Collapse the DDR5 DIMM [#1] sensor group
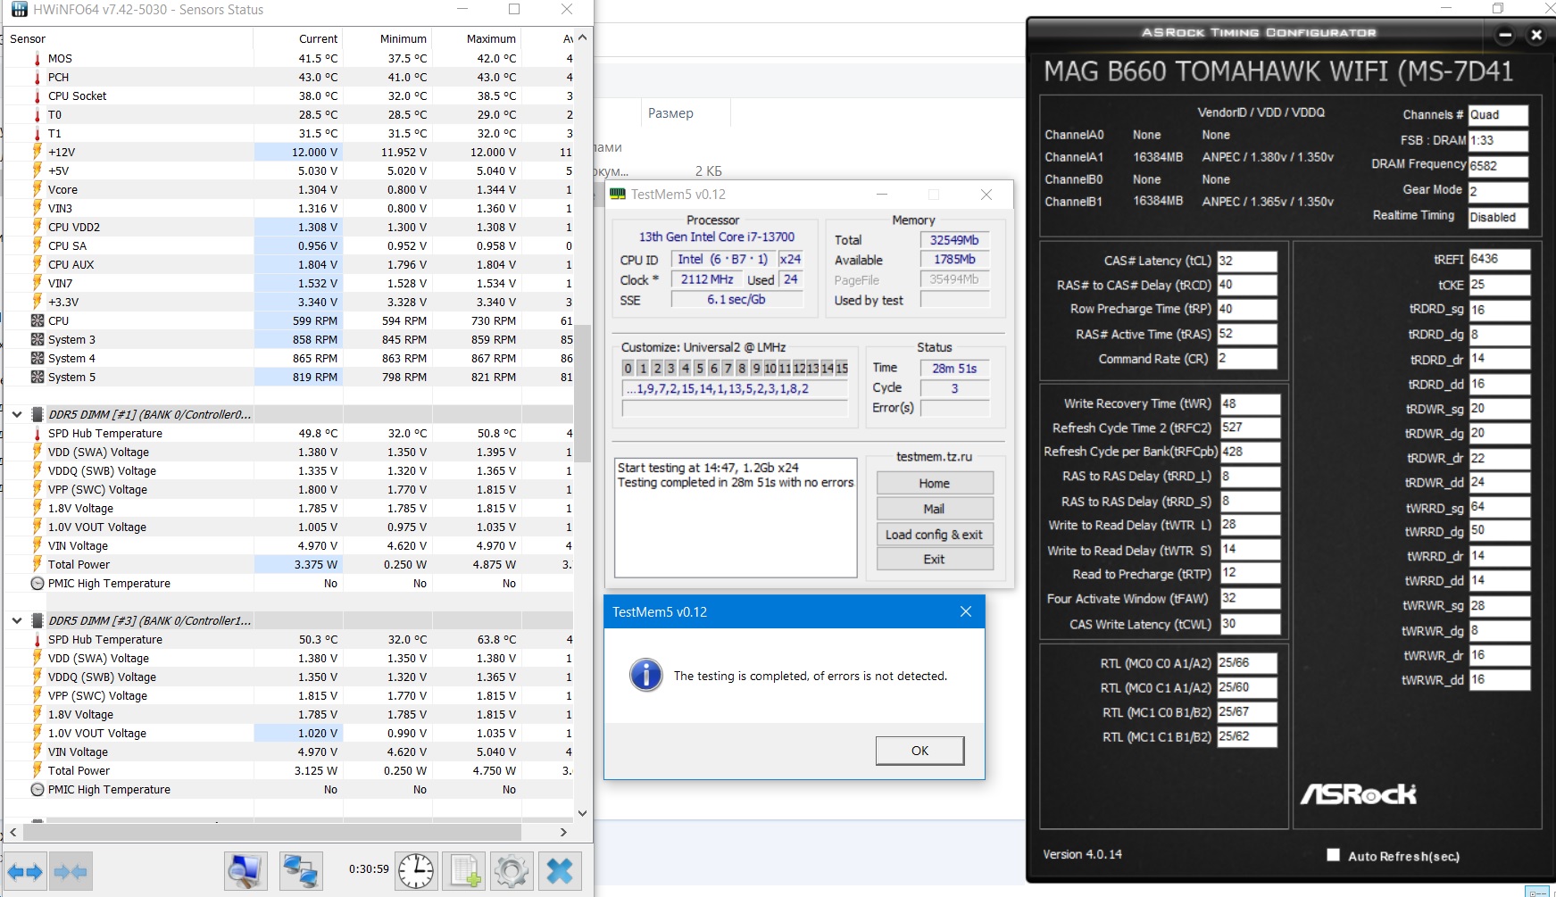Screen dimensions: 1556x897 pos(17,414)
